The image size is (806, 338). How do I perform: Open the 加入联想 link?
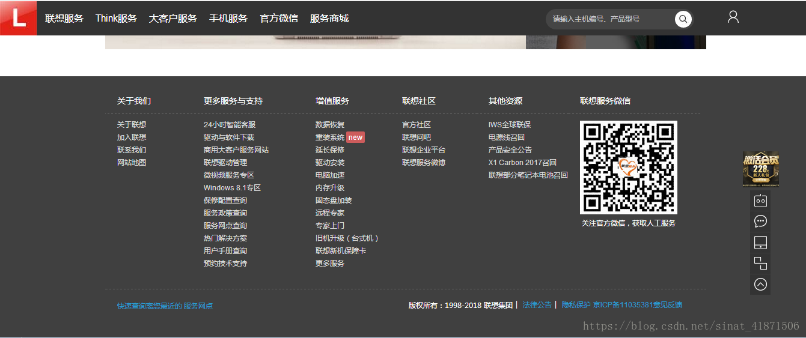point(132,137)
